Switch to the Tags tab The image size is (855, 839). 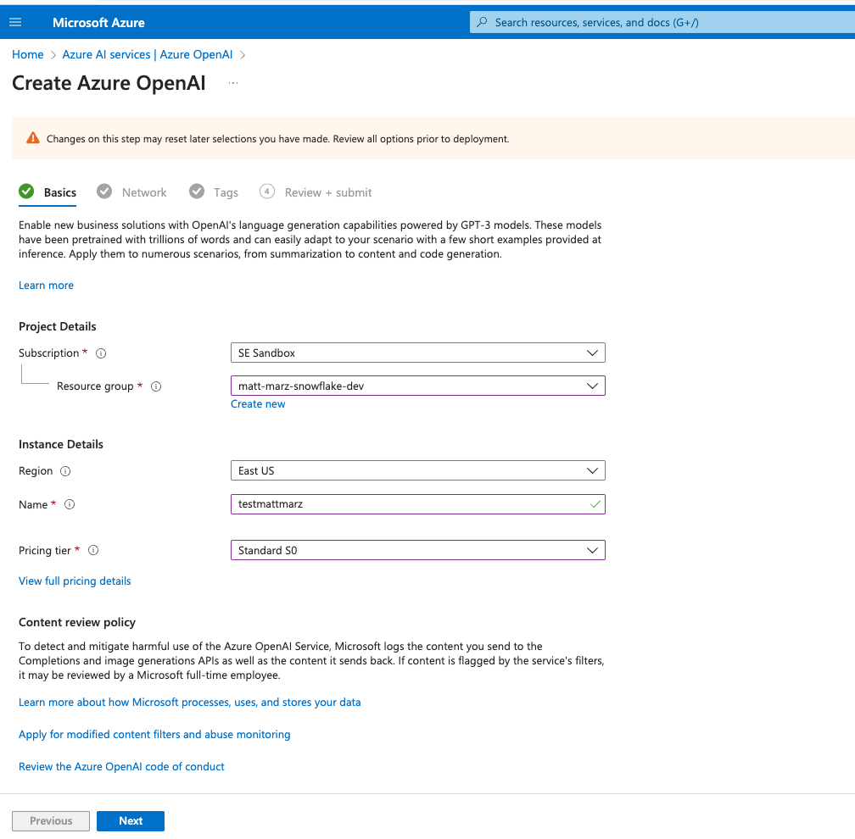click(x=225, y=192)
